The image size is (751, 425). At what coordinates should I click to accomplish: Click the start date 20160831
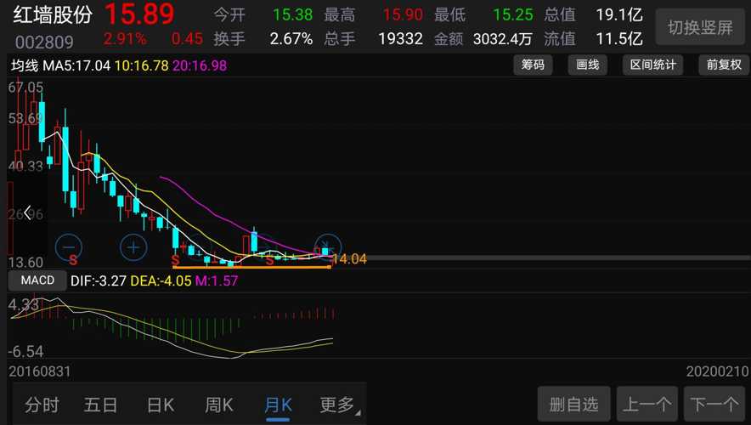[x=40, y=371]
